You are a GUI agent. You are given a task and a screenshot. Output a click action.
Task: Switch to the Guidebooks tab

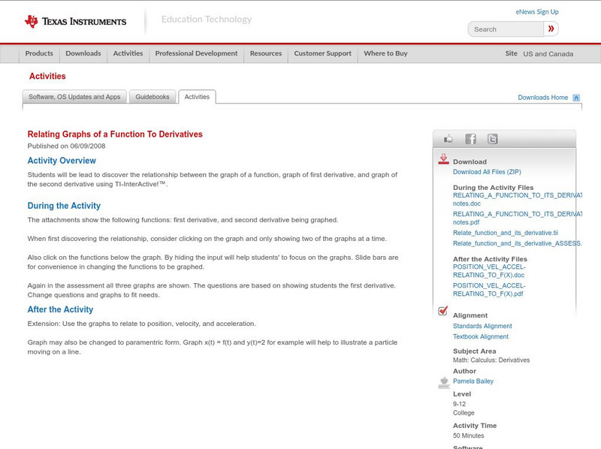(x=153, y=97)
